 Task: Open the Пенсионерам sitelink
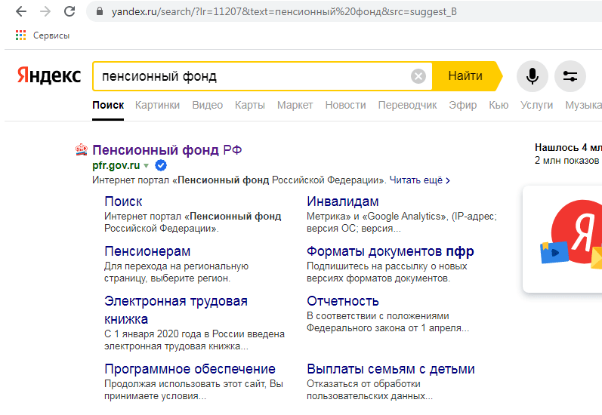[147, 251]
